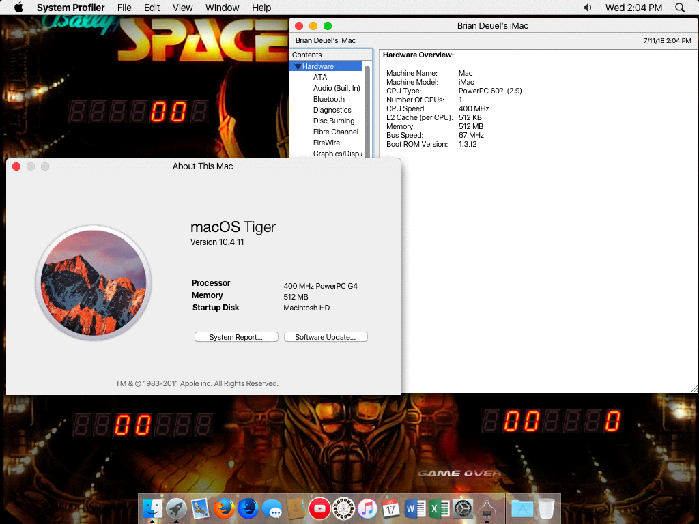Open Applications folder in dock
This screenshot has width=699, height=524.
click(522, 508)
